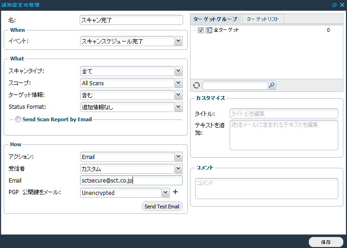Click into the コメント text area
The width and height of the screenshot is (347, 248).
click(x=266, y=188)
